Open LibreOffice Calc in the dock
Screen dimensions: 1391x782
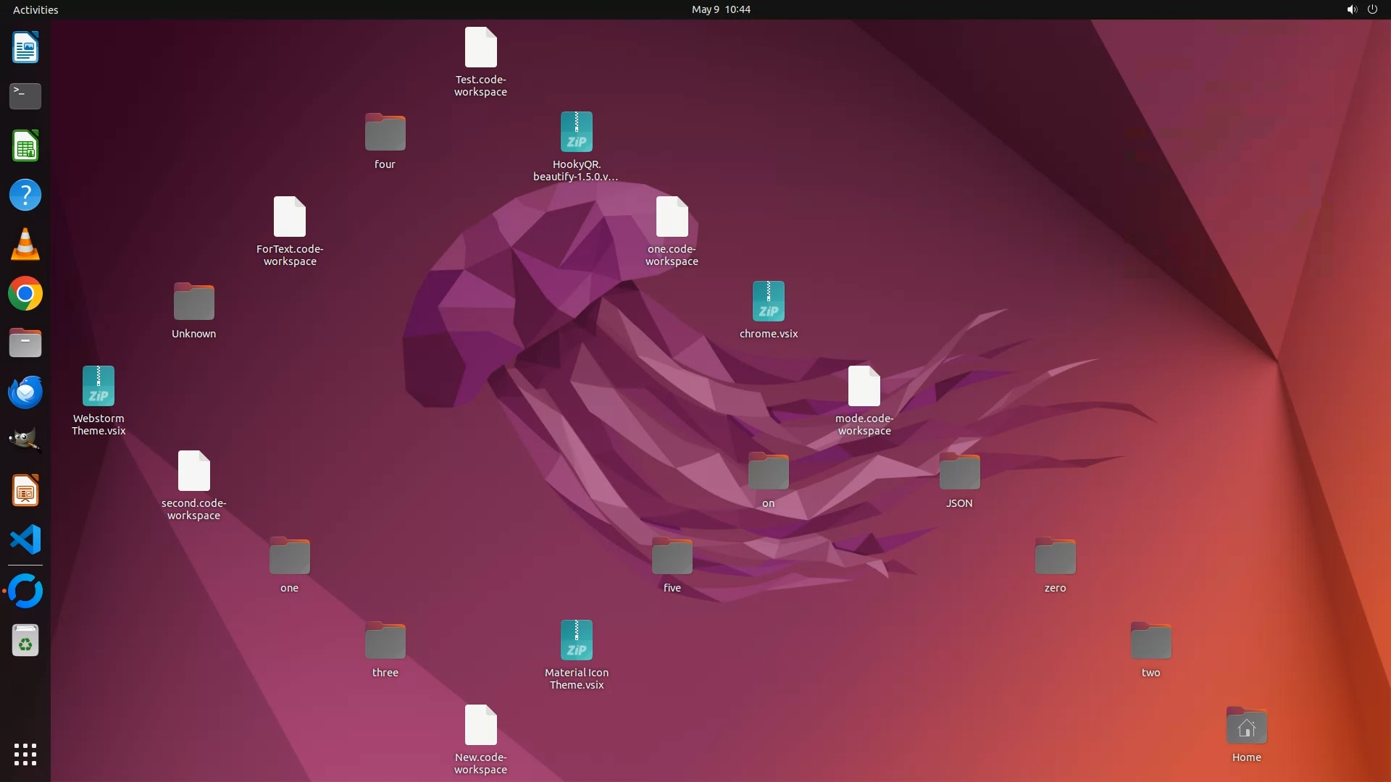point(25,146)
